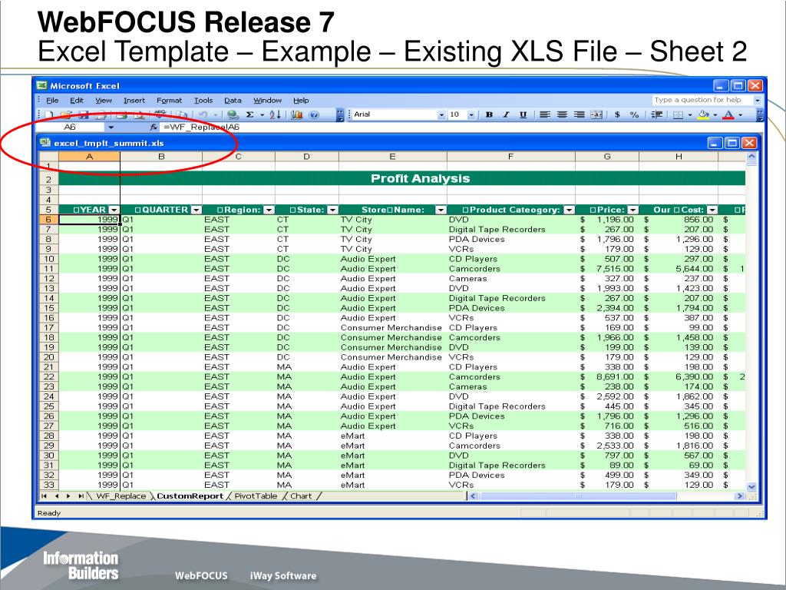
Task: Click the New workbook icon
Action: (48, 115)
